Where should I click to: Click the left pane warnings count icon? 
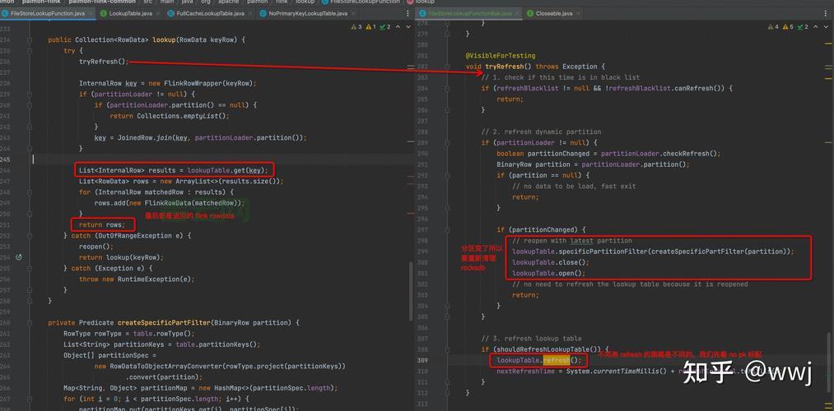pos(355,27)
